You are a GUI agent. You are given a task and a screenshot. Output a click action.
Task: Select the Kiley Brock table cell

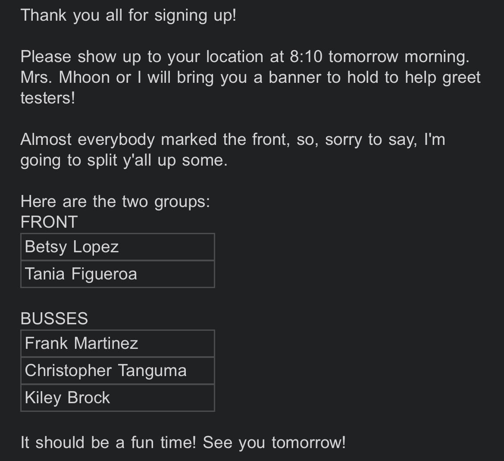point(117,398)
